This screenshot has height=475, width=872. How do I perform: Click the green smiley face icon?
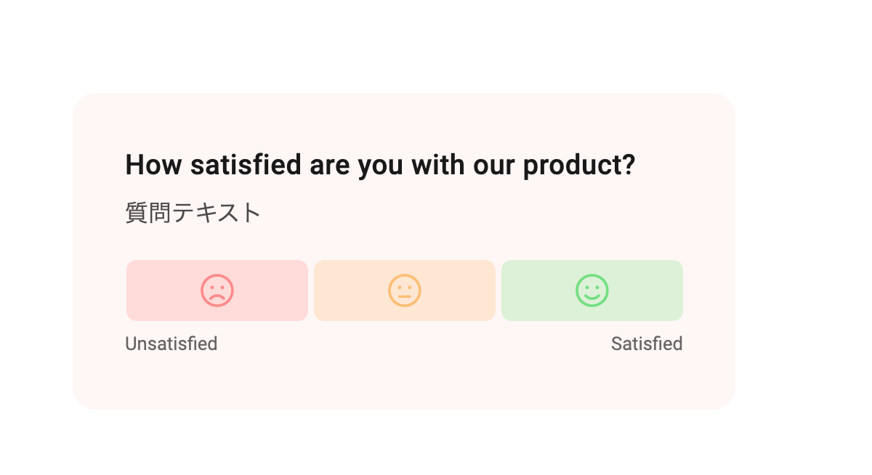[x=592, y=291]
